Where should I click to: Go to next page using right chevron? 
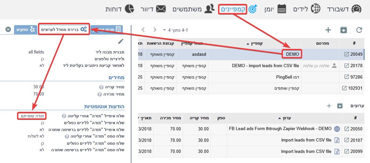coord(155,30)
